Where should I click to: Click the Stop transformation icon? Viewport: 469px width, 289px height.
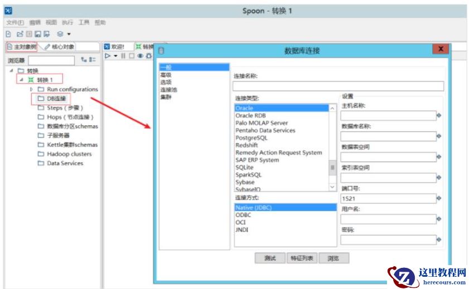click(x=132, y=56)
